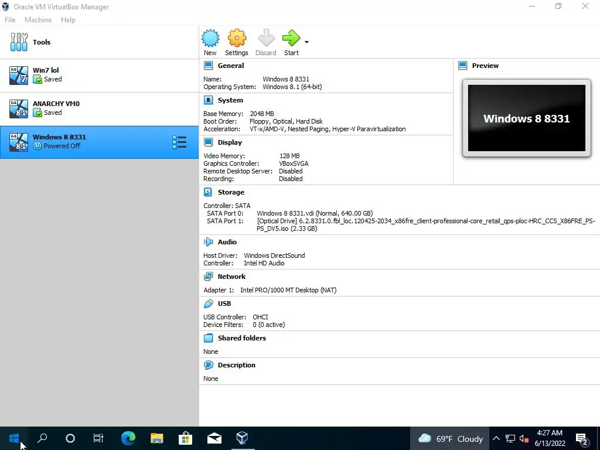Open the Network section heading
600x450 pixels.
(x=231, y=277)
